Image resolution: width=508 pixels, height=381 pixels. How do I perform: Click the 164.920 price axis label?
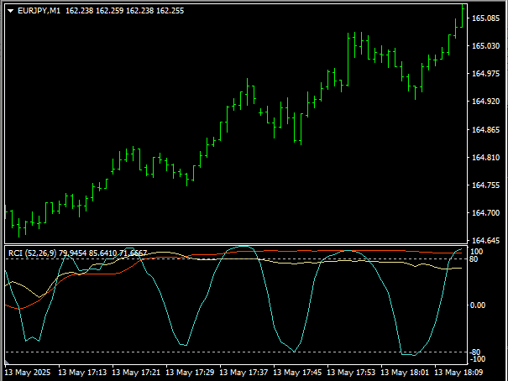tap(485, 102)
